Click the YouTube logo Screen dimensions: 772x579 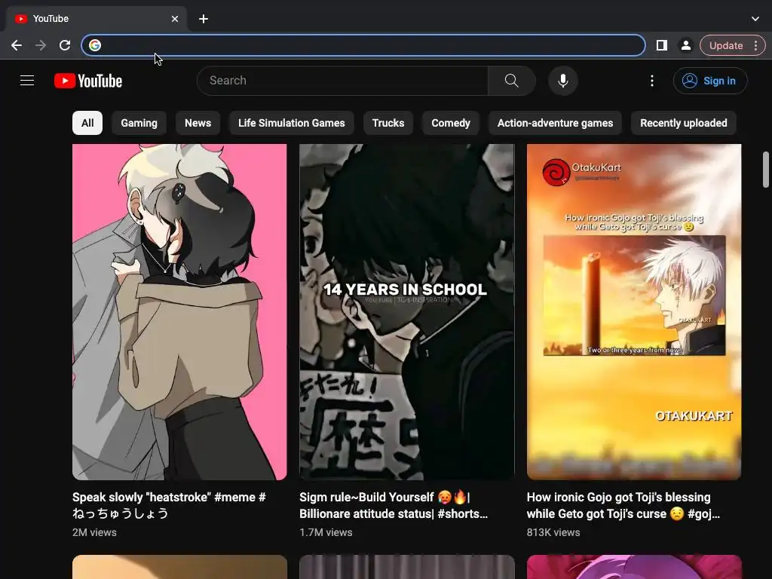pyautogui.click(x=88, y=81)
